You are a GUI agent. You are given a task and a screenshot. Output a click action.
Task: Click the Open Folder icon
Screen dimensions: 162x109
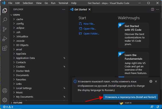pyautogui.click(x=80, y=33)
